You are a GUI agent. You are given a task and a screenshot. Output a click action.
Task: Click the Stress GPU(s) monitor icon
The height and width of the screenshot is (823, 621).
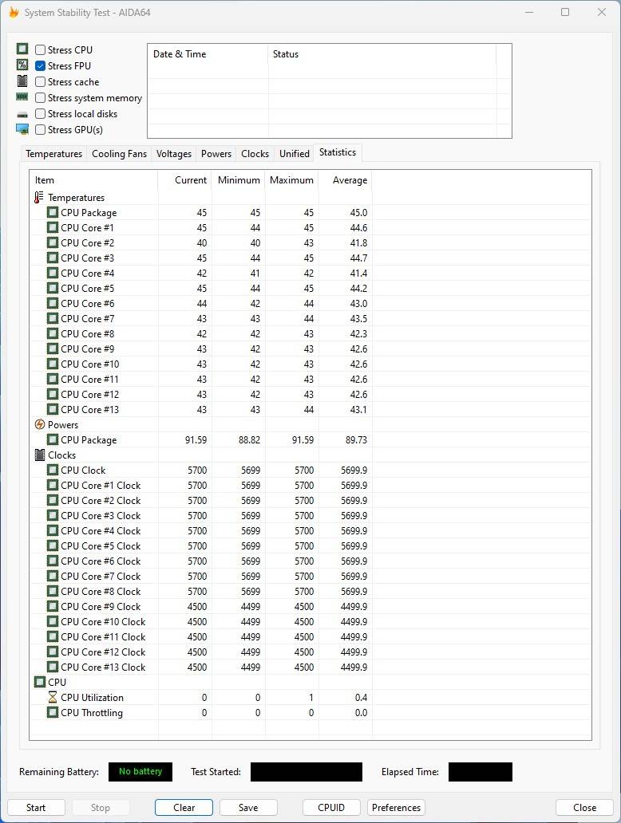coord(22,130)
